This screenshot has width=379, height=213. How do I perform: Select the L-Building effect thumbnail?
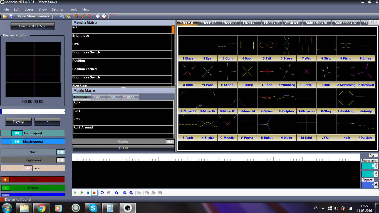[x=346, y=101]
